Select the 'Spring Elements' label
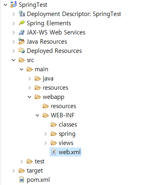Image resolution: width=161 pixels, height=185 pixels. (49, 23)
